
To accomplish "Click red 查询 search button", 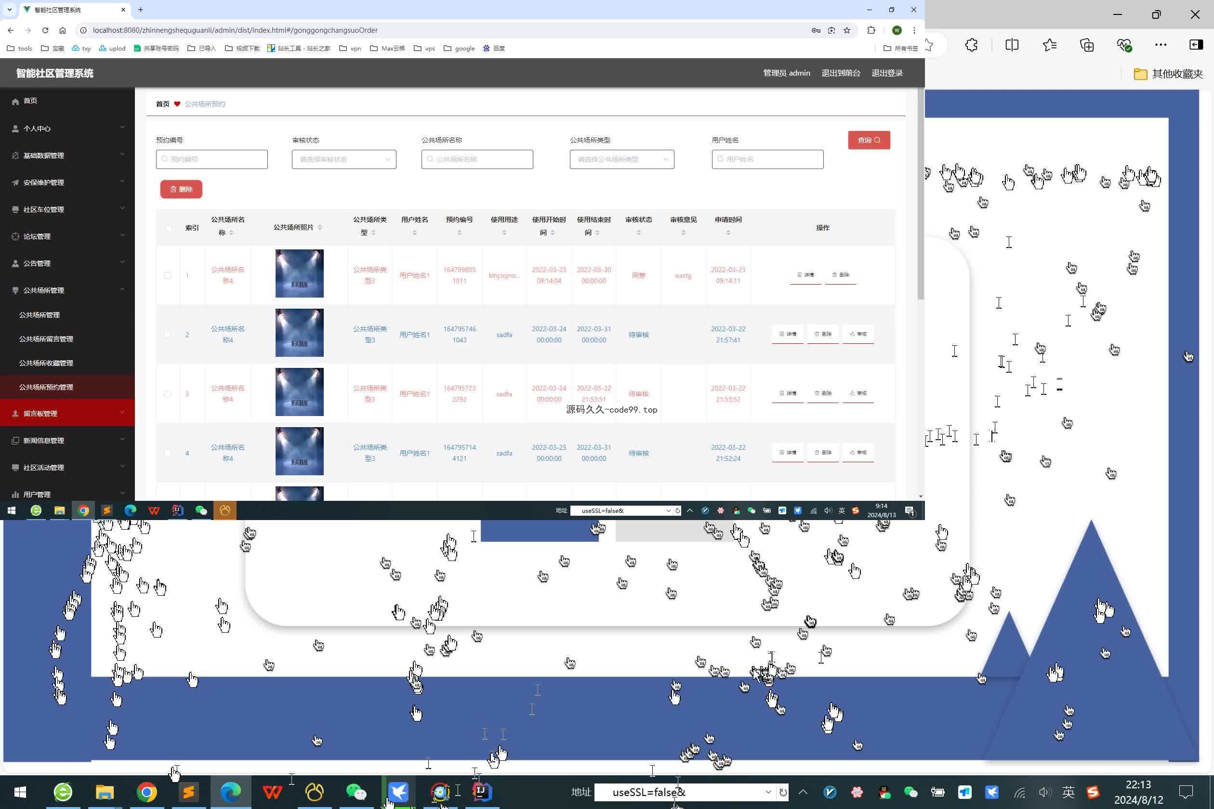I will (x=869, y=140).
